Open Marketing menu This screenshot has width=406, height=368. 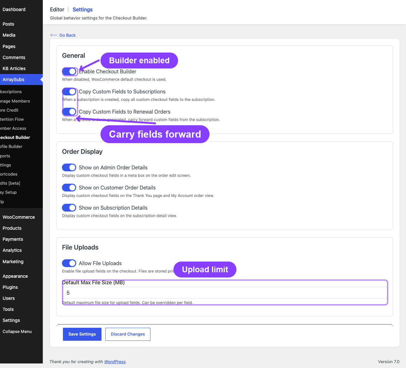click(x=21, y=262)
